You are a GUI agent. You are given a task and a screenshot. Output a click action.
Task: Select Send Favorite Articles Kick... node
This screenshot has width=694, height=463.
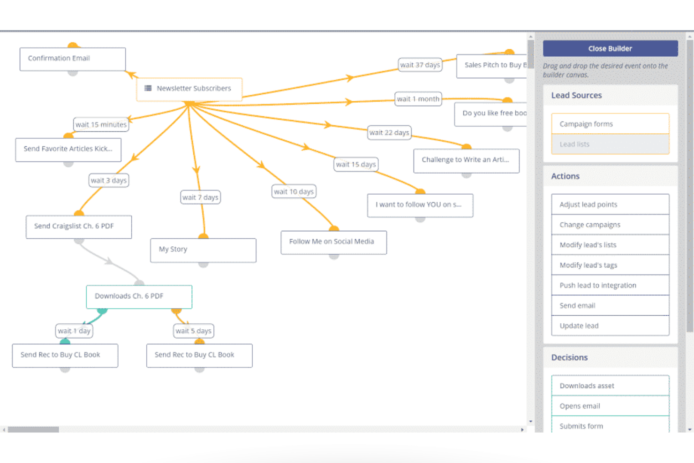coord(68,150)
